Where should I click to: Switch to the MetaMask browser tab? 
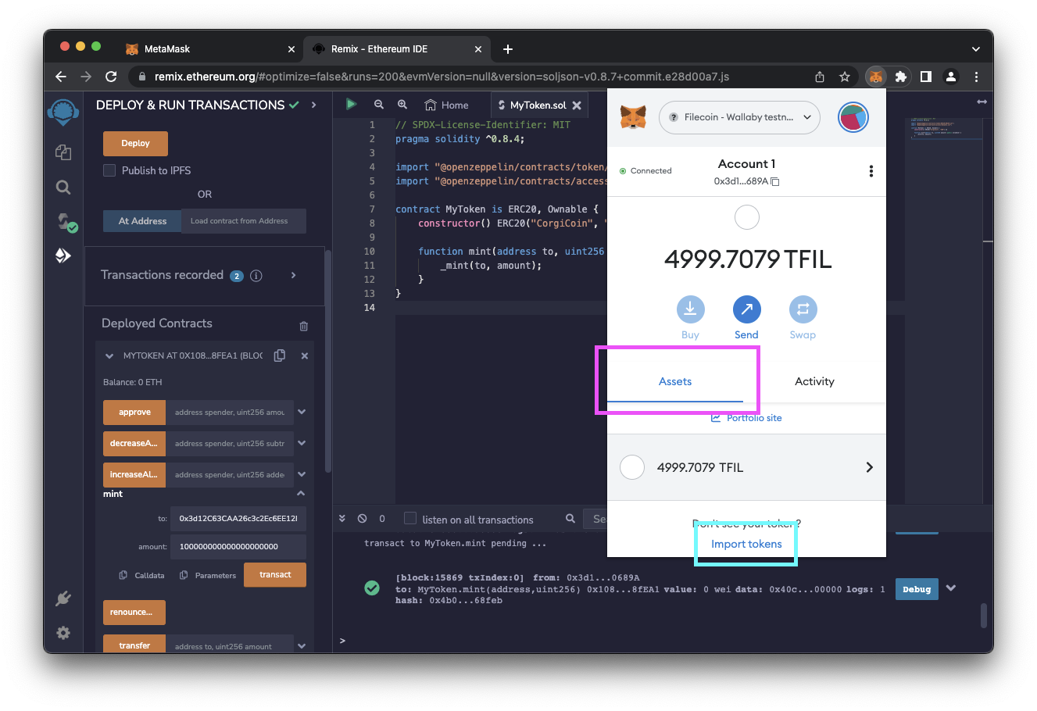209,48
